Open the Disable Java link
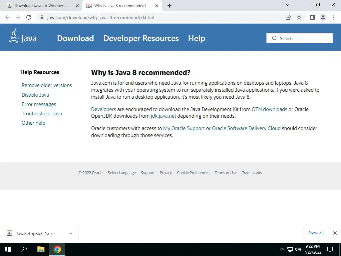This screenshot has width=341, height=256. pos(35,95)
